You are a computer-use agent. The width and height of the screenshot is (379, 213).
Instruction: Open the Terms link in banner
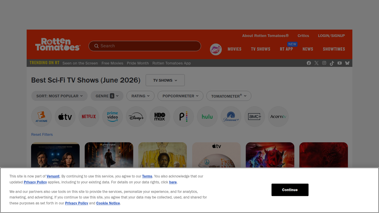click(x=147, y=176)
